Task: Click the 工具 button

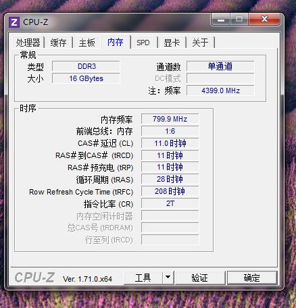Action: 143,278
